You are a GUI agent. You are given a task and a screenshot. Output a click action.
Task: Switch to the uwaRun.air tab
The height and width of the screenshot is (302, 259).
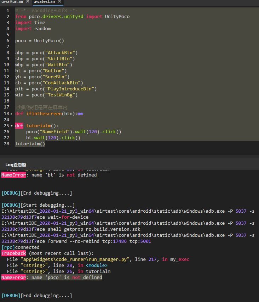click(12, 2)
